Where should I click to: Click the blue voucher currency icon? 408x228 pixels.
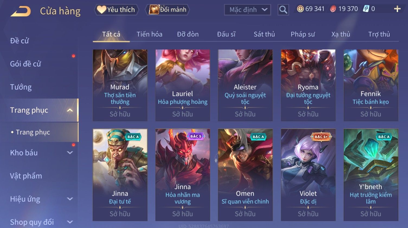(366, 9)
